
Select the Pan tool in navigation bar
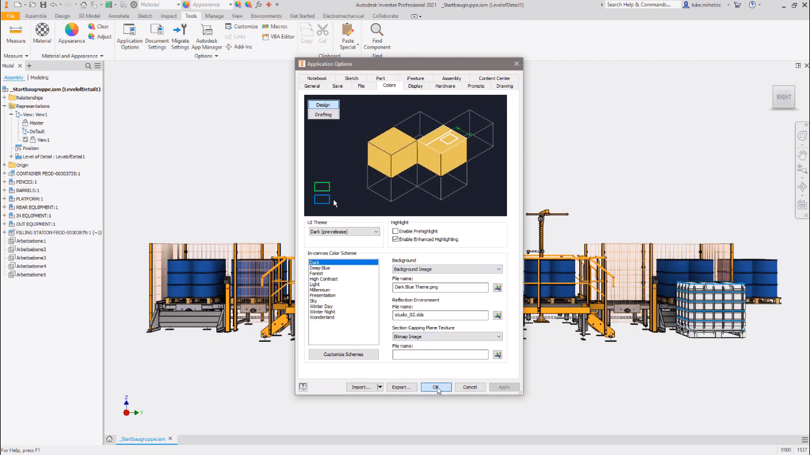(802, 155)
